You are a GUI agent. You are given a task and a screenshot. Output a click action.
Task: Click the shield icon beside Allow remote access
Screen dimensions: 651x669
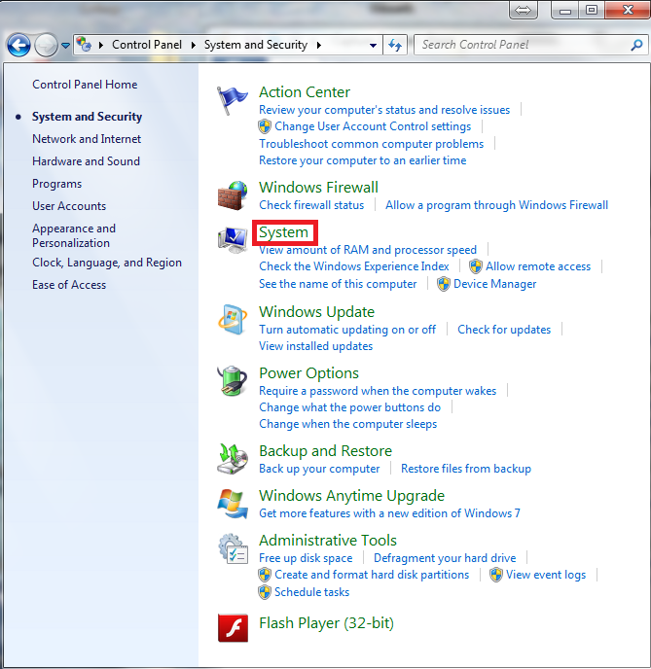476,266
